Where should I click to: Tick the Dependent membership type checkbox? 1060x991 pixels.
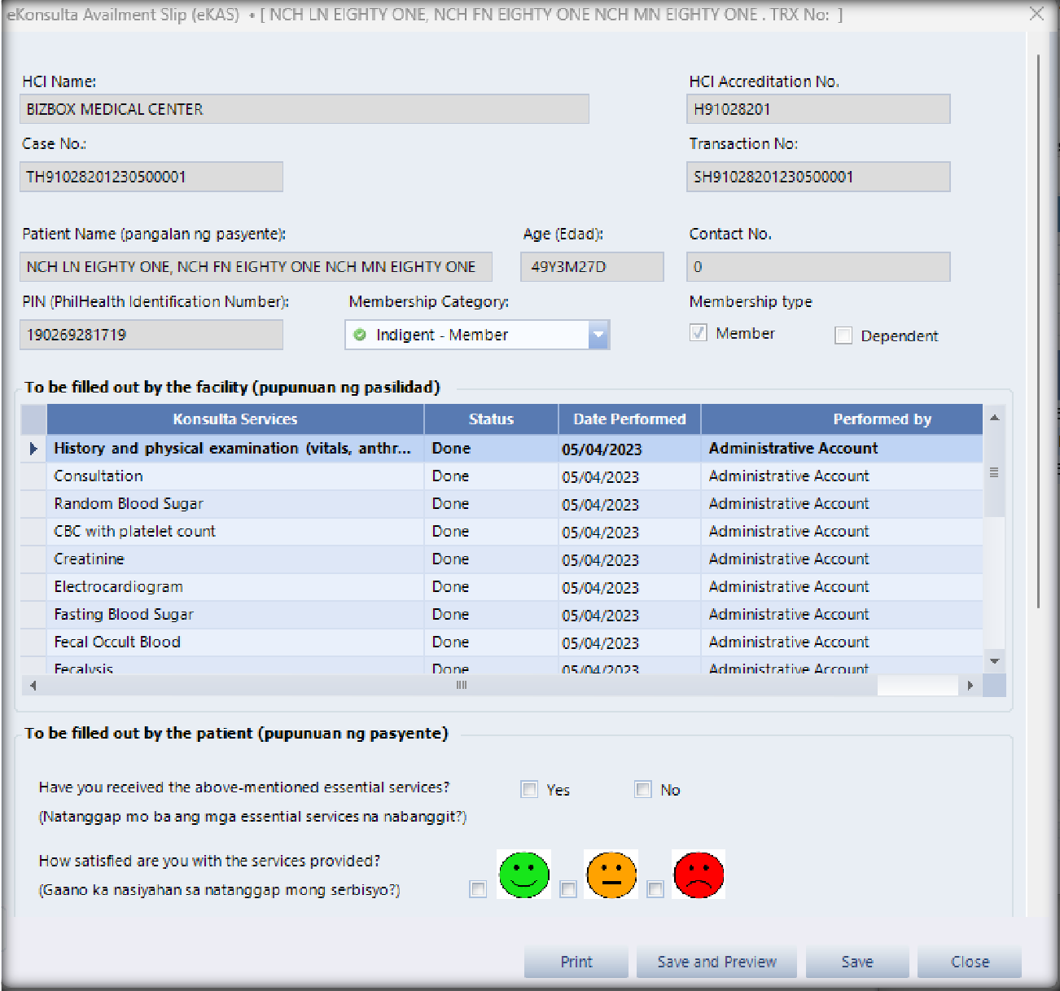pos(843,335)
